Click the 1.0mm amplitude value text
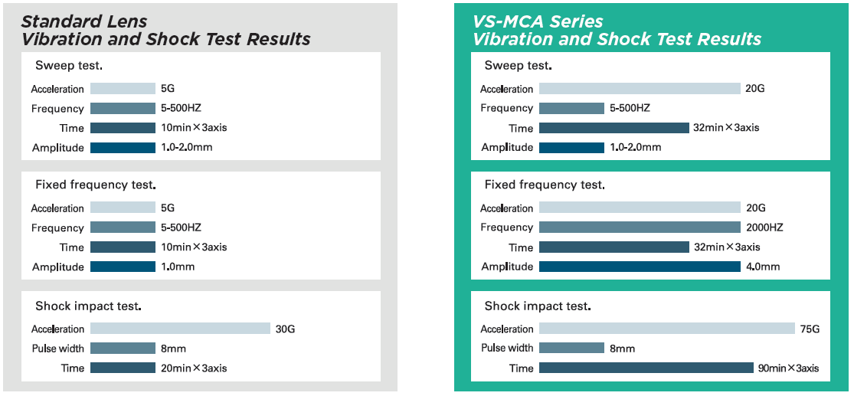The width and height of the screenshot is (854, 396). 177,267
